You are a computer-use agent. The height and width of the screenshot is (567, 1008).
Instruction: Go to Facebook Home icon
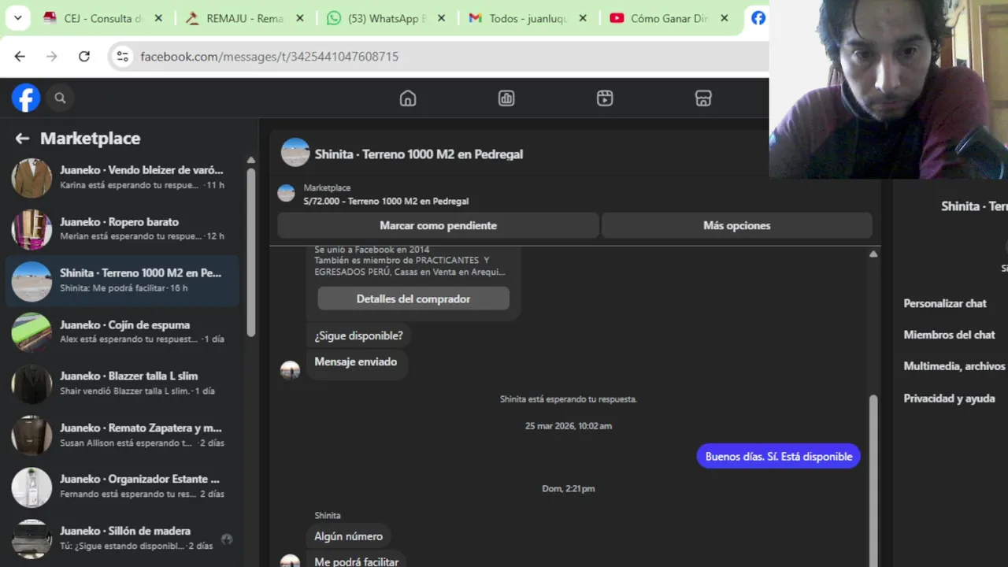point(408,98)
